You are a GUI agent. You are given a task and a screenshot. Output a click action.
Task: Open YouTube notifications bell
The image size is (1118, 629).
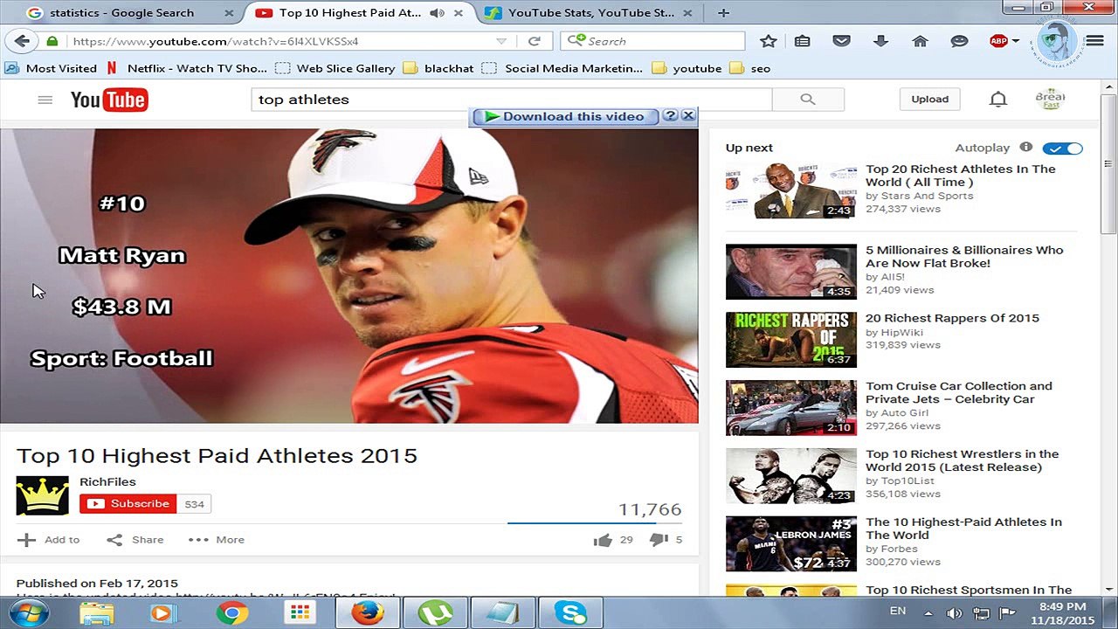[998, 100]
